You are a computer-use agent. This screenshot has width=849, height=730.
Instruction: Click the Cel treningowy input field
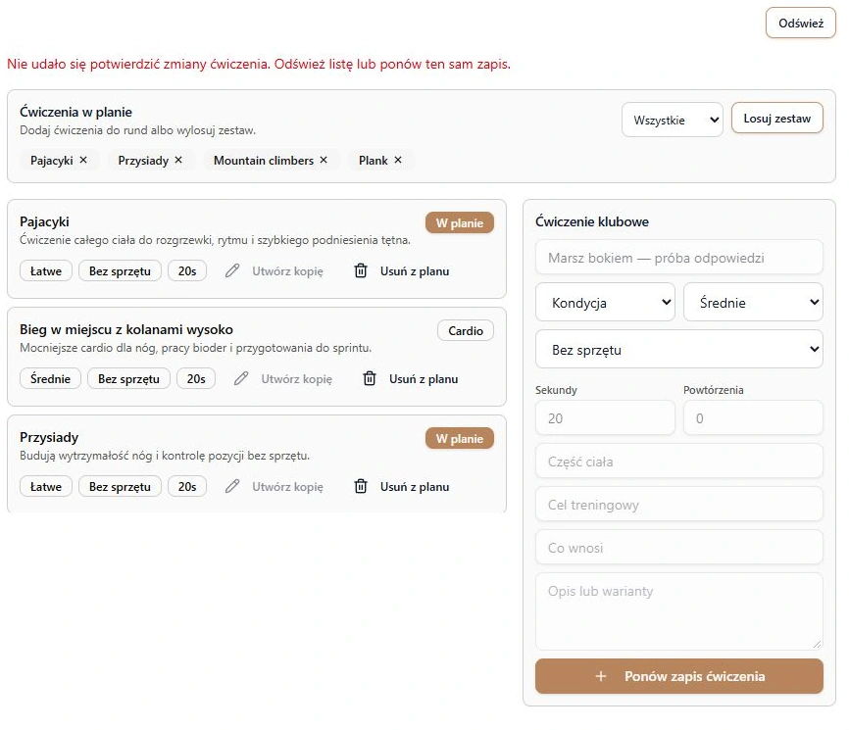(679, 504)
